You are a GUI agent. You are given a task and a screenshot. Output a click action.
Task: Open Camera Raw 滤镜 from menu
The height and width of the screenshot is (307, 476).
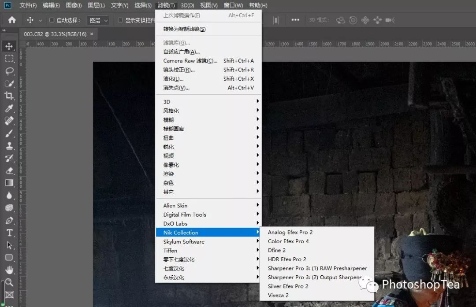[208, 61]
